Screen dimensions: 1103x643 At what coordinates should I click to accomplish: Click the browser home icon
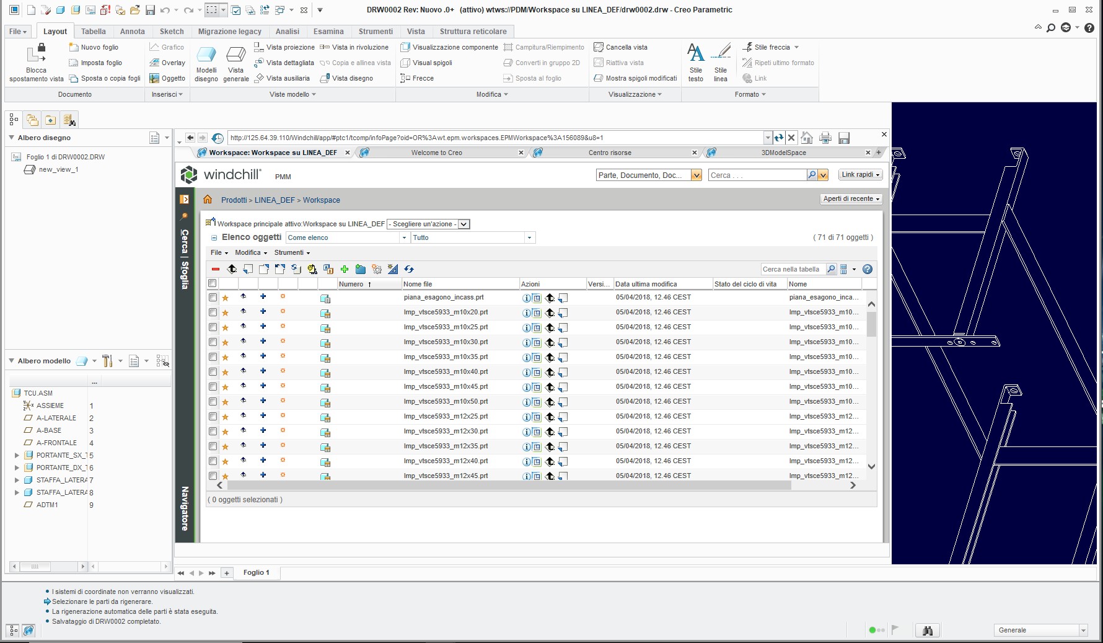point(807,138)
